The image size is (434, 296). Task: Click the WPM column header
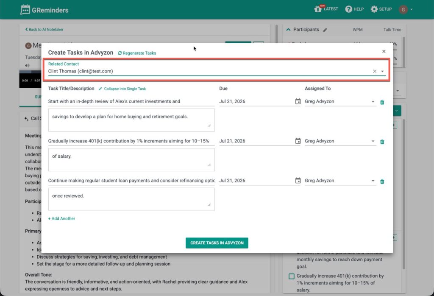click(x=357, y=30)
